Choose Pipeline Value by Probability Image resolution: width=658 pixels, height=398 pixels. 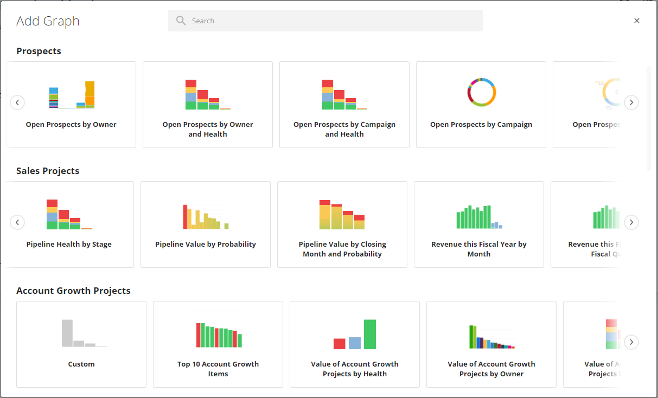[x=205, y=224]
